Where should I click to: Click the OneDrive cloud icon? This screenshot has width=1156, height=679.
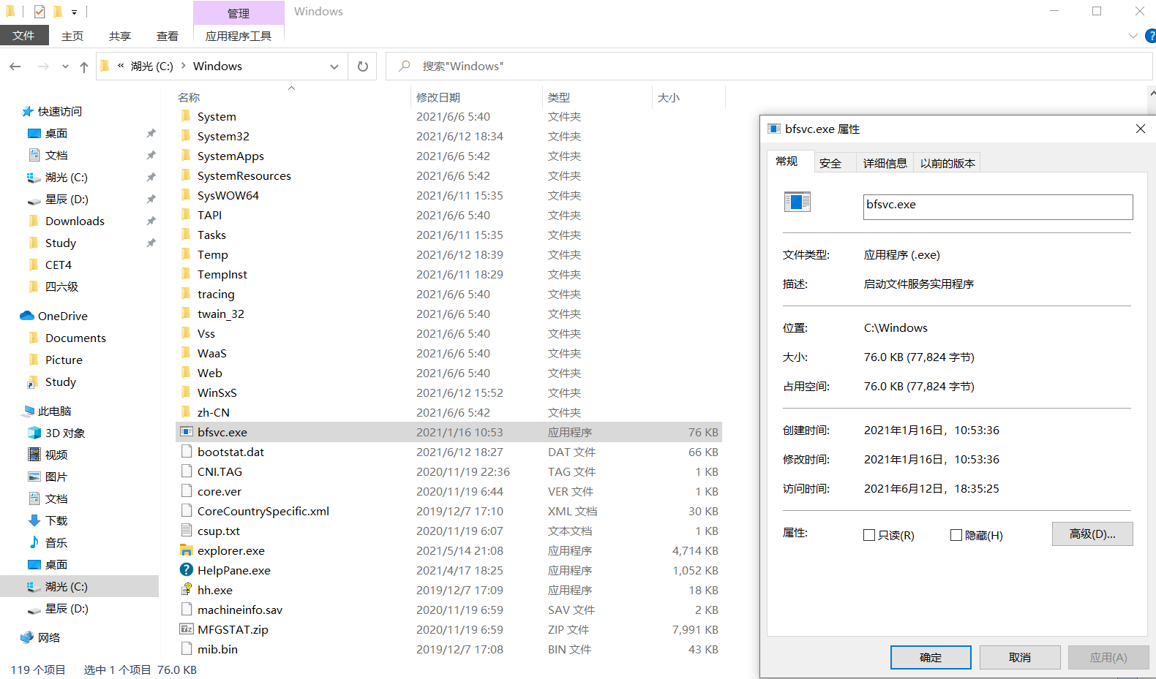pyautogui.click(x=27, y=316)
